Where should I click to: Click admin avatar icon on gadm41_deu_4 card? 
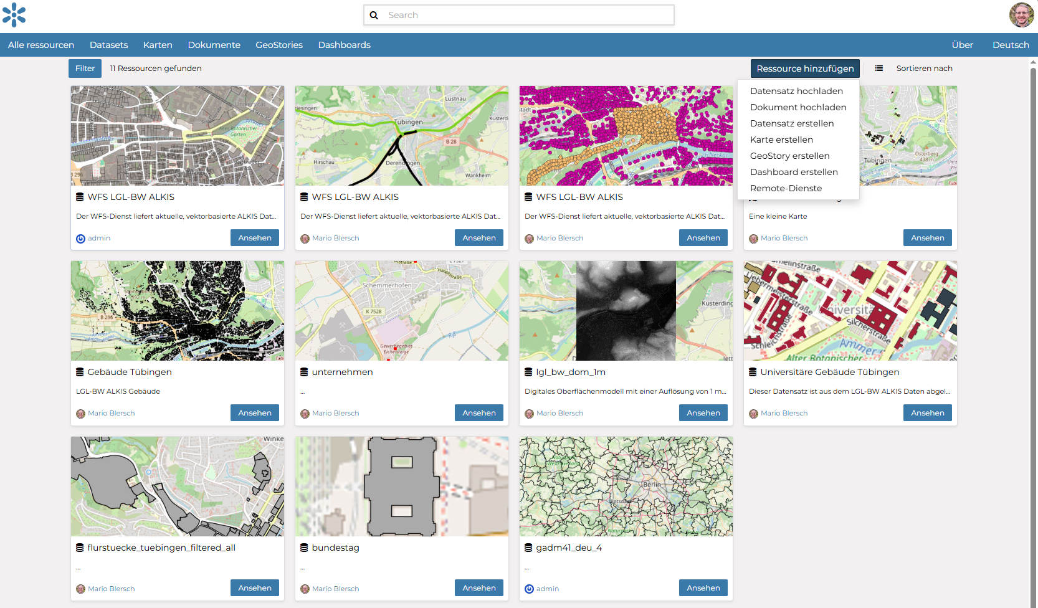529,589
